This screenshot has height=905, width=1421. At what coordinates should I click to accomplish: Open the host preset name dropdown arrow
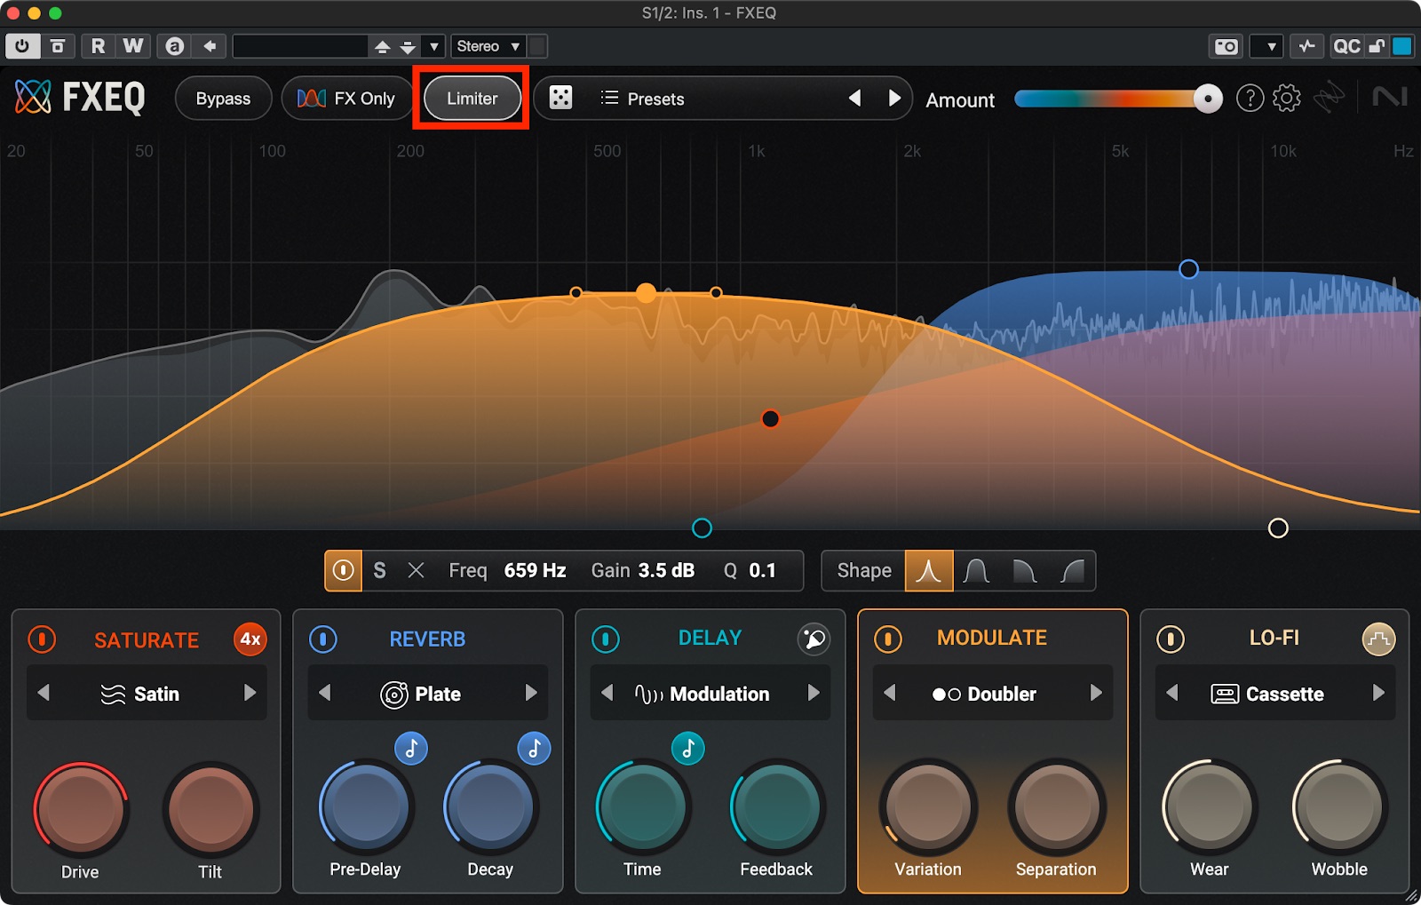(x=433, y=46)
